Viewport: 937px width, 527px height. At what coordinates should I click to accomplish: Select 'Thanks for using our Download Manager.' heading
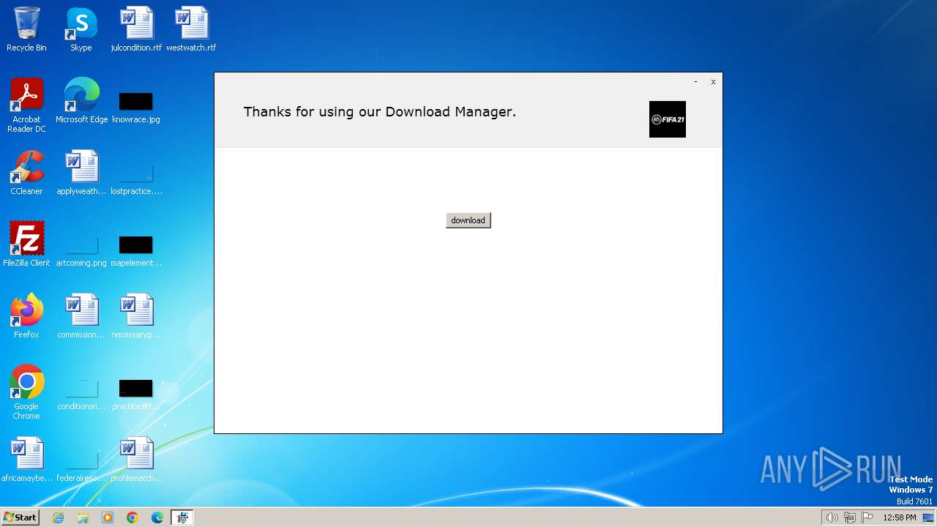[379, 112]
